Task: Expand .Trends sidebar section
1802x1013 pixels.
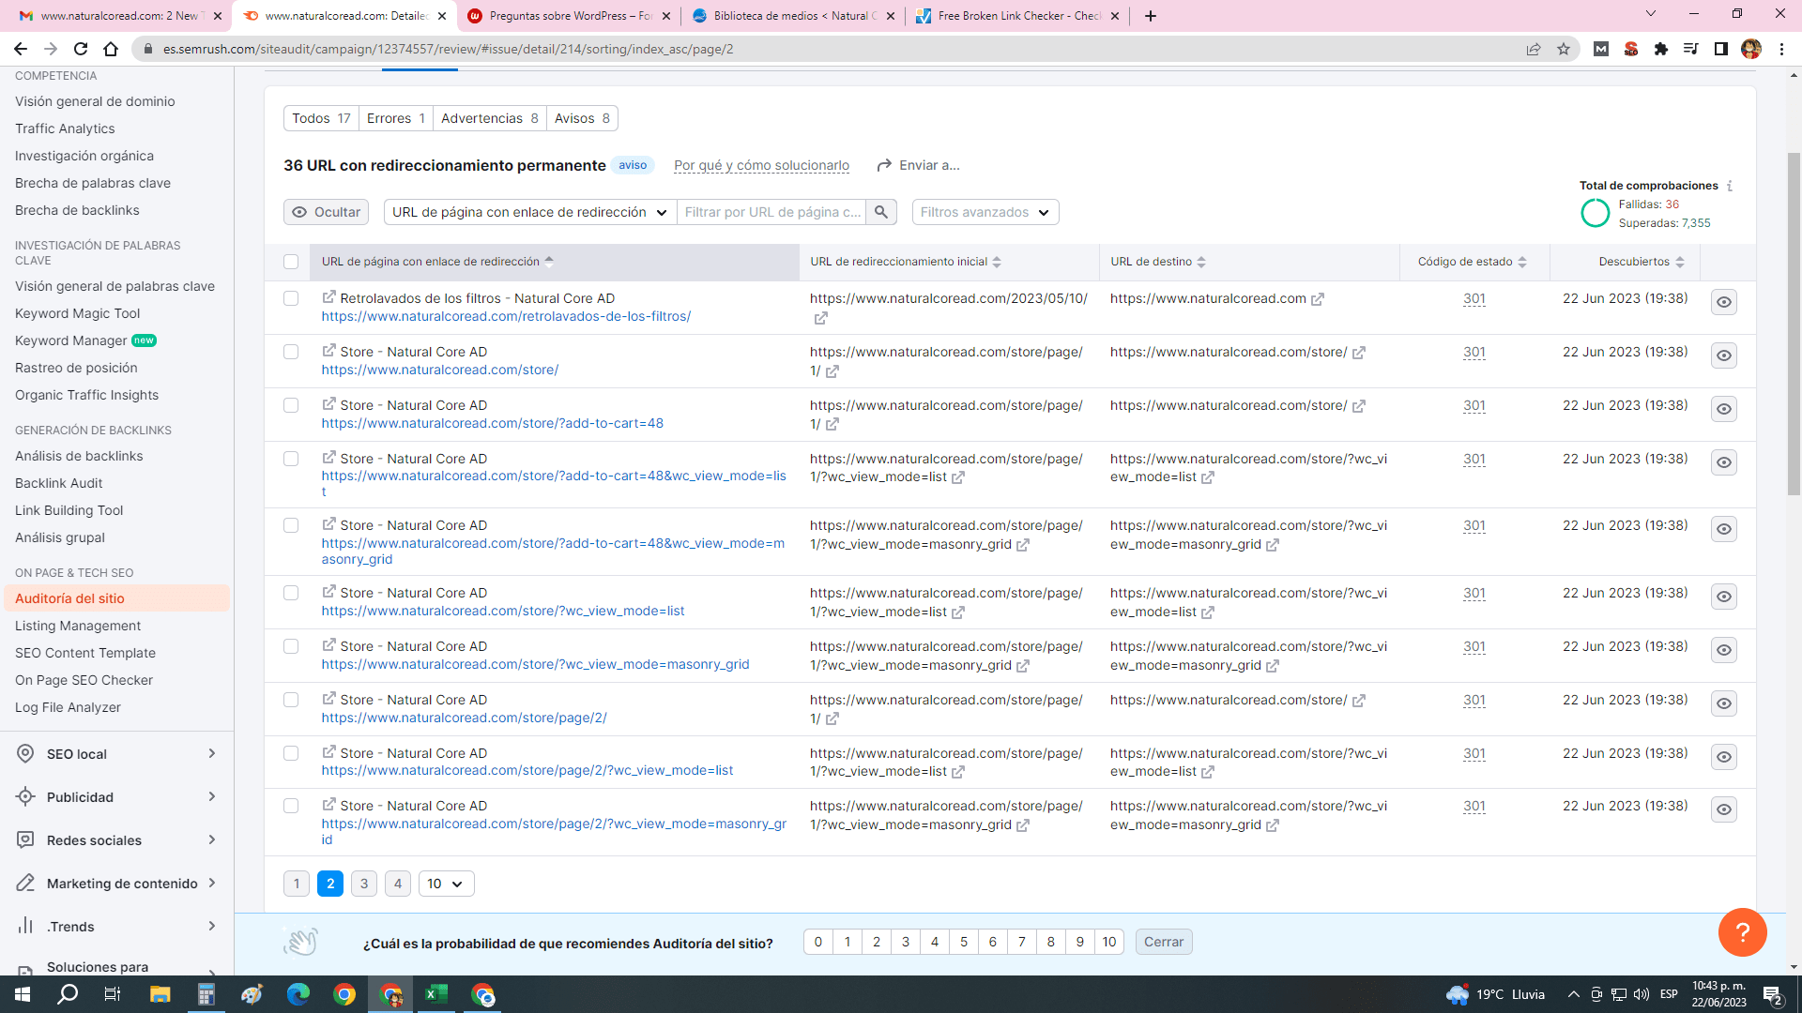Action: pos(116,927)
